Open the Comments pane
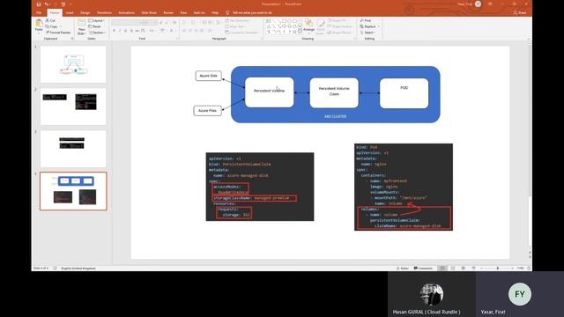564x317 pixels. 423,268
